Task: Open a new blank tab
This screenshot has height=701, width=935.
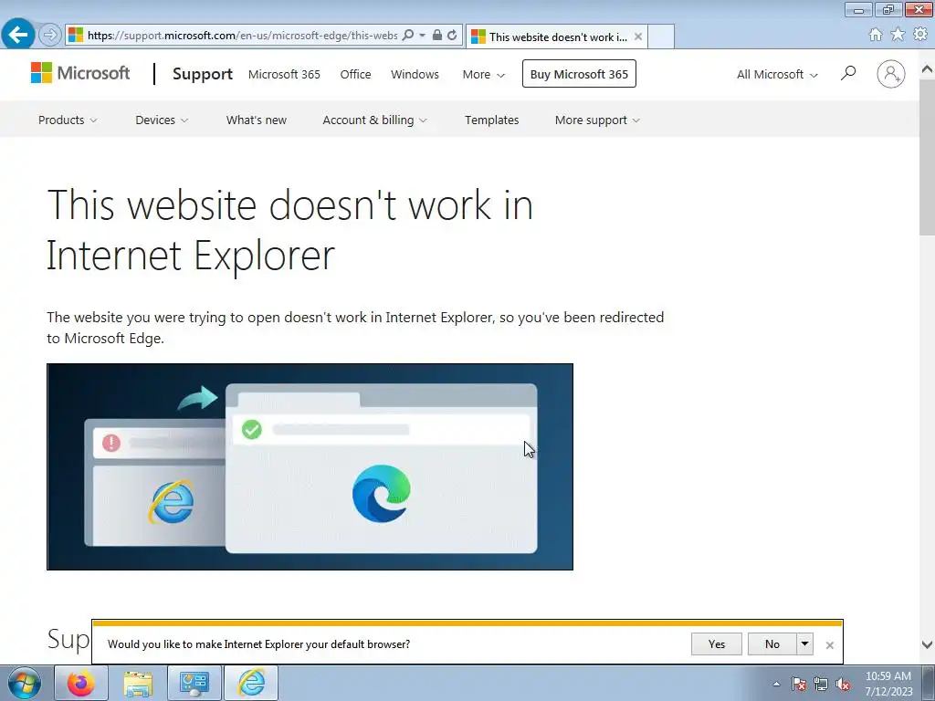Action: 661,37
